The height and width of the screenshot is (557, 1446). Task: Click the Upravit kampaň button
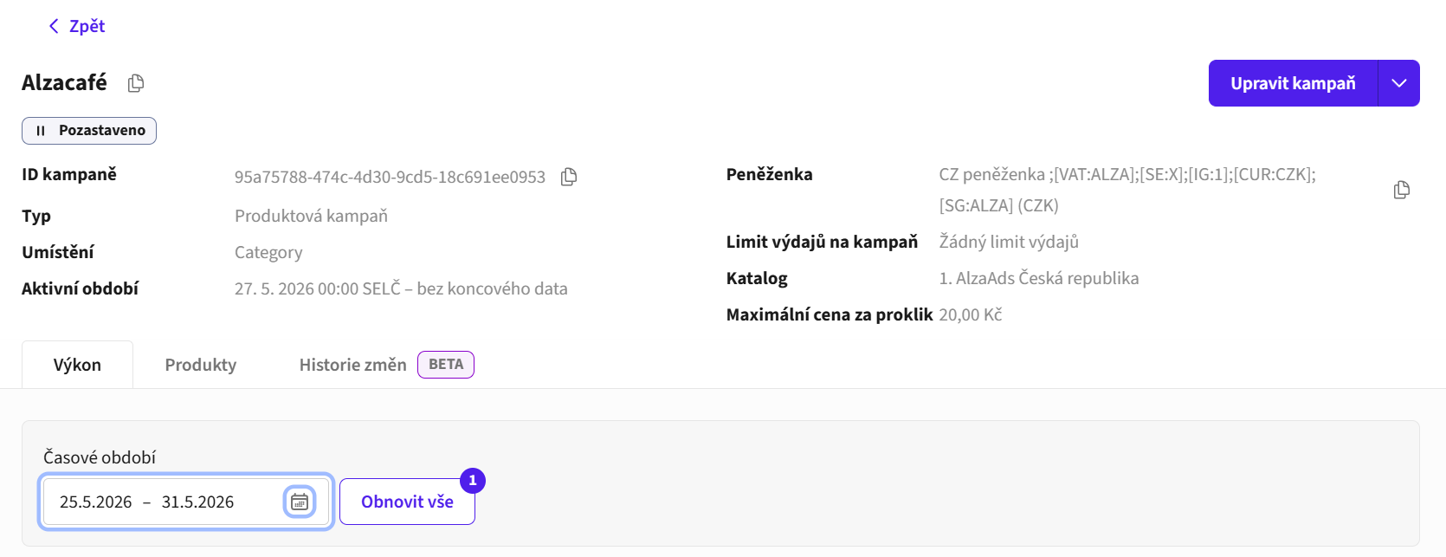(x=1293, y=83)
